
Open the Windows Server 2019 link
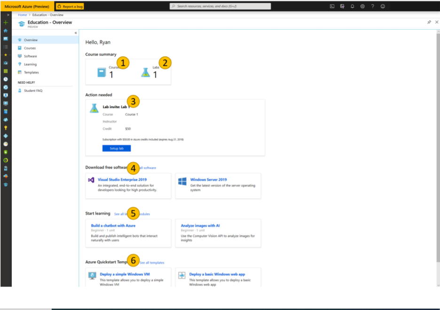(209, 180)
